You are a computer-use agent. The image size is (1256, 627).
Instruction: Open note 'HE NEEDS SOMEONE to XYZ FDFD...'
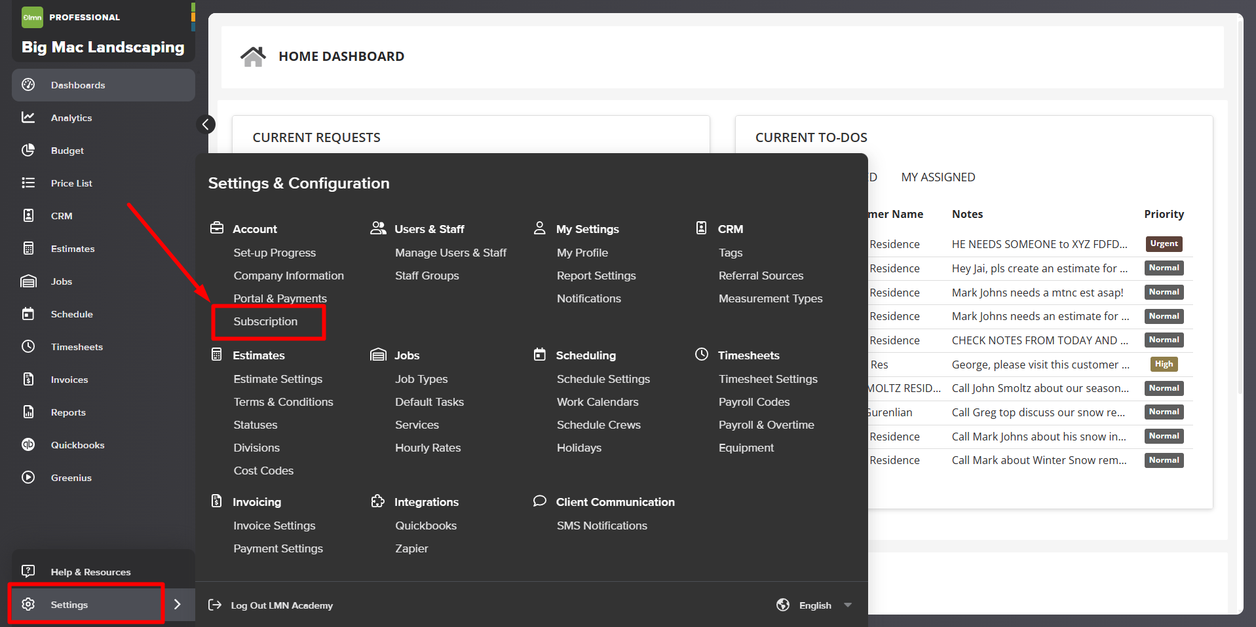1039,244
